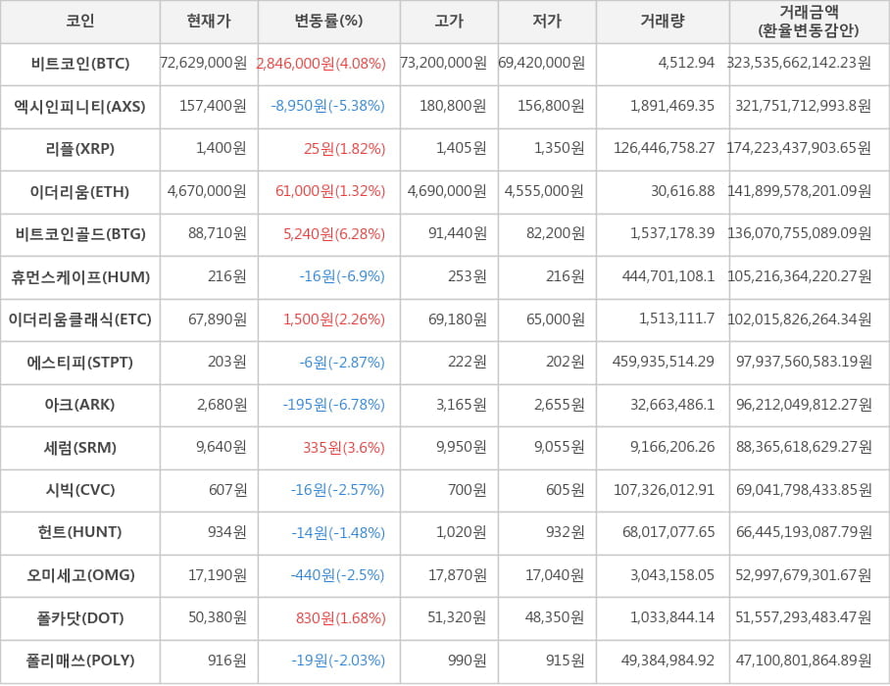Select the 폴리매쓰(POLY) coin name
890x686 pixels.
pos(80,661)
